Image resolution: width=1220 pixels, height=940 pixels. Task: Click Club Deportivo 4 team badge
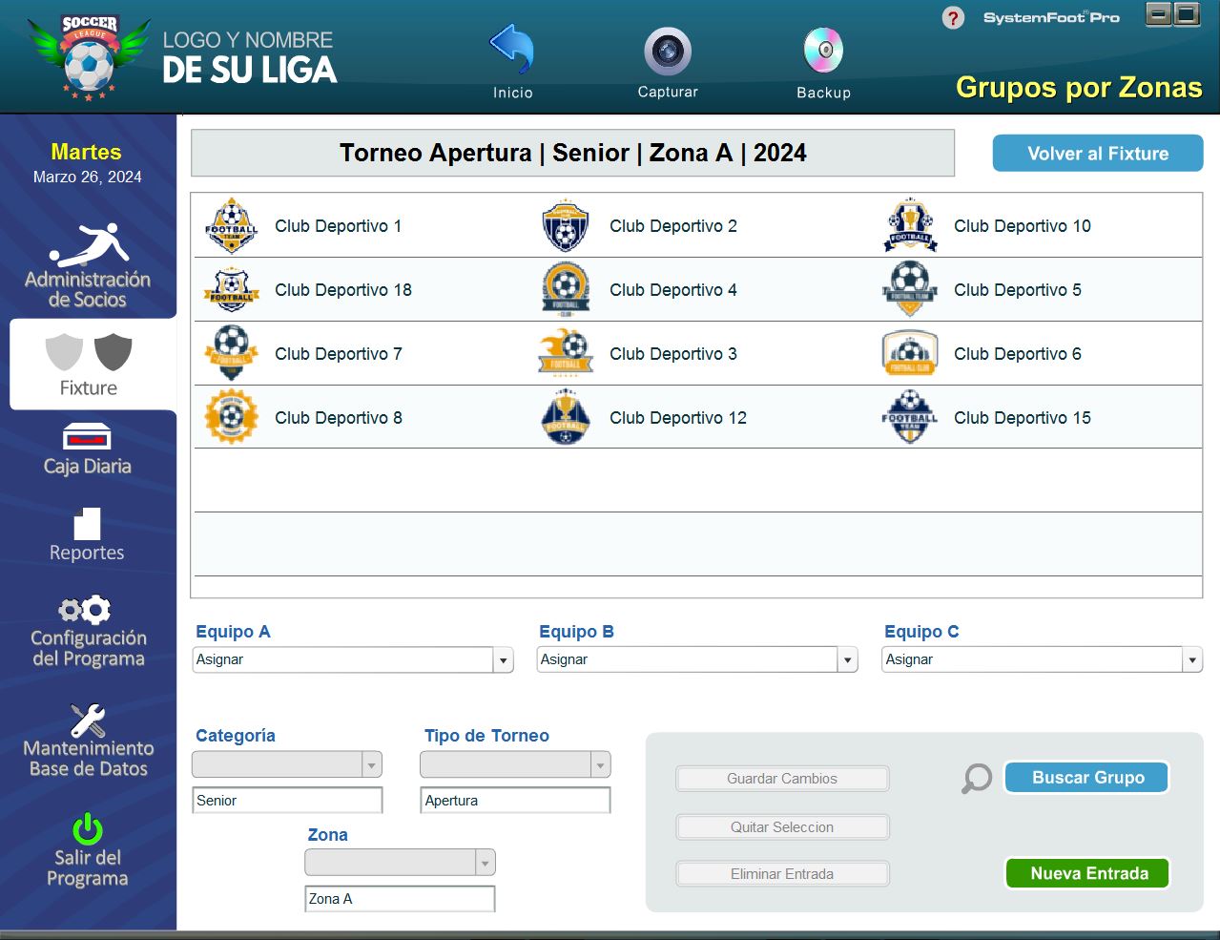[566, 290]
